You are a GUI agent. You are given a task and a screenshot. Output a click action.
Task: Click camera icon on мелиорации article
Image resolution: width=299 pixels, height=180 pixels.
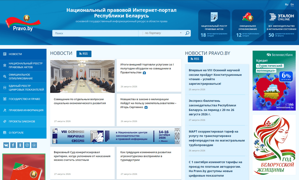(x=146, y=107)
